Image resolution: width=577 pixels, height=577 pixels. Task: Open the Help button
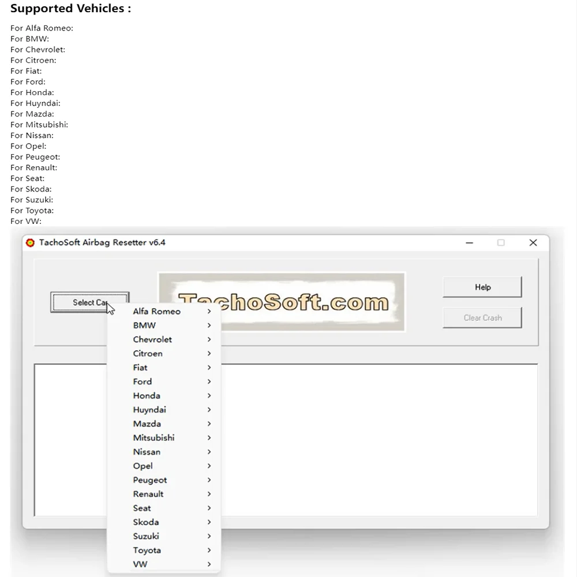(x=482, y=287)
